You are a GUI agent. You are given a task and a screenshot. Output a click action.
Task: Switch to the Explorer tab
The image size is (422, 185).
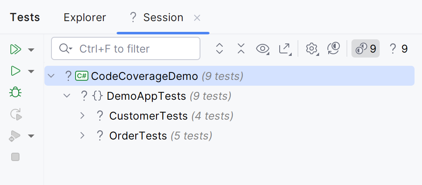click(x=85, y=17)
